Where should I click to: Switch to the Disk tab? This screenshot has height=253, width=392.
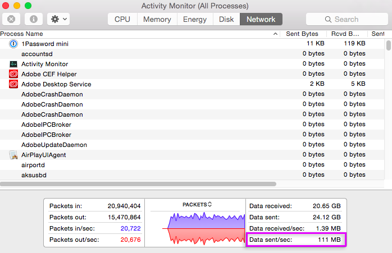[x=226, y=19]
